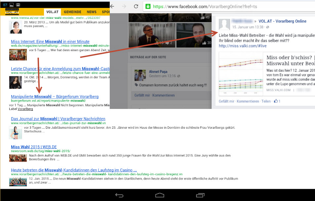The height and width of the screenshot is (201, 315).
Task: Open 'Heute betreten die Misswahl-Kandidatinnen' link
Action: tap(74, 170)
